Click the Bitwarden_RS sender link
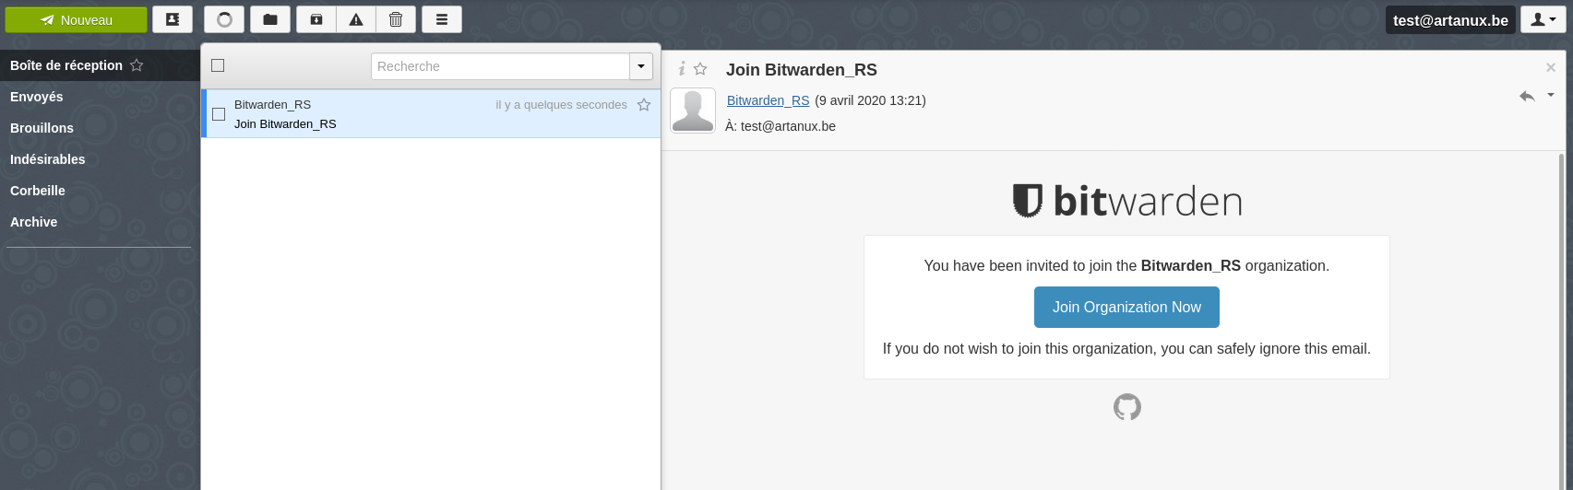 (x=768, y=100)
